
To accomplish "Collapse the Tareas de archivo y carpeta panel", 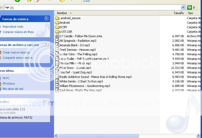I will click(x=46, y=44).
